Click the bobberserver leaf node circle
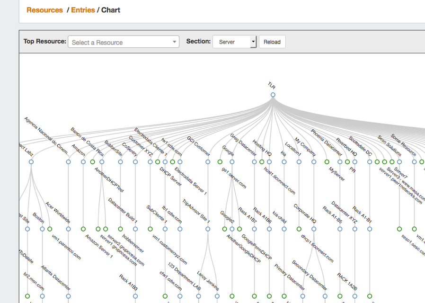Screen dimensions: 425x303 (x=120, y=229)
